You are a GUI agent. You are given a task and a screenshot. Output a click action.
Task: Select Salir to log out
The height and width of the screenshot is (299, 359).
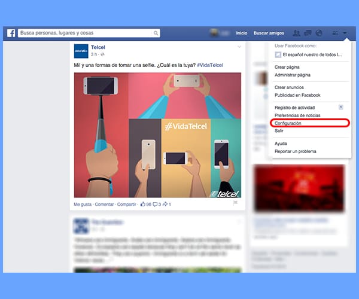[279, 131]
